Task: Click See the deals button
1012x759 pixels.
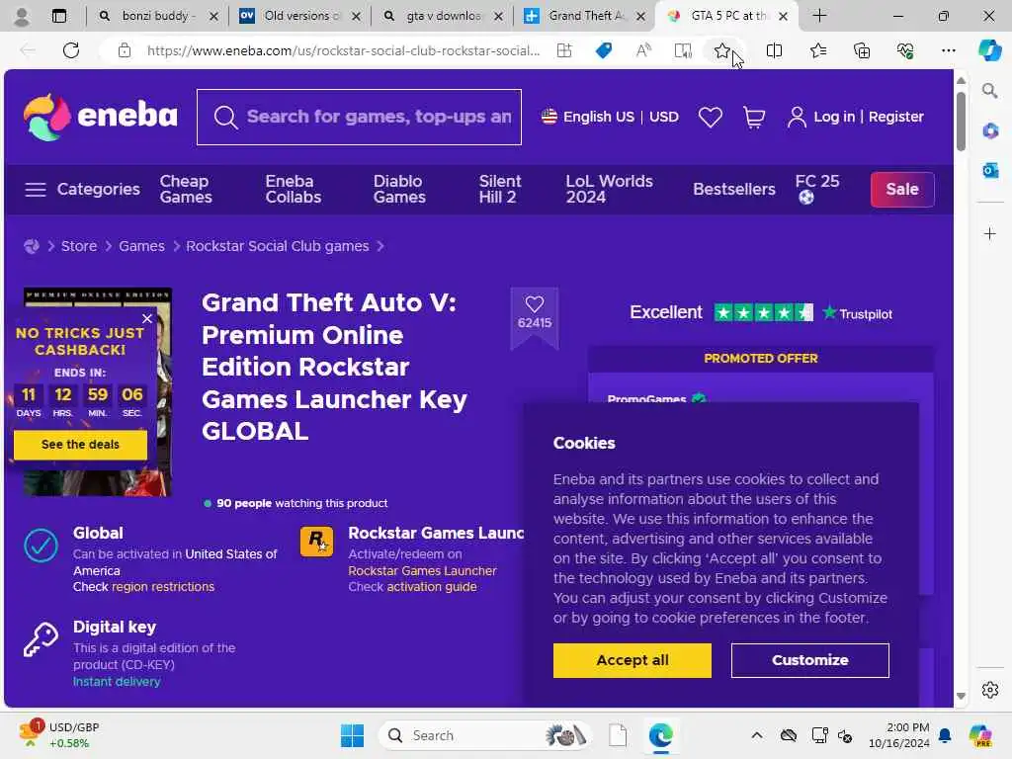Action: coord(80,445)
